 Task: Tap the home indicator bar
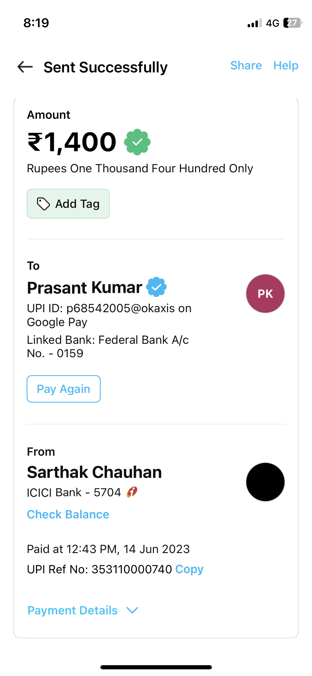click(156, 667)
